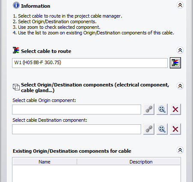193x182 pixels.
Task: Remove Destination component with red X
Action: pos(175,129)
